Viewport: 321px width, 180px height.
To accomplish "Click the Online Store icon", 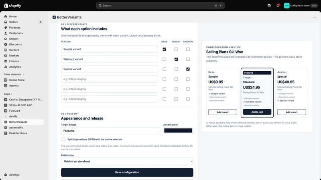I will (6, 80).
